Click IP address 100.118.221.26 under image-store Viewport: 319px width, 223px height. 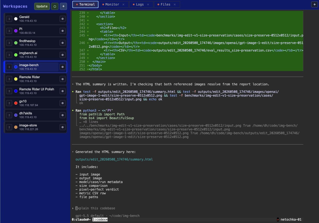click(29, 129)
